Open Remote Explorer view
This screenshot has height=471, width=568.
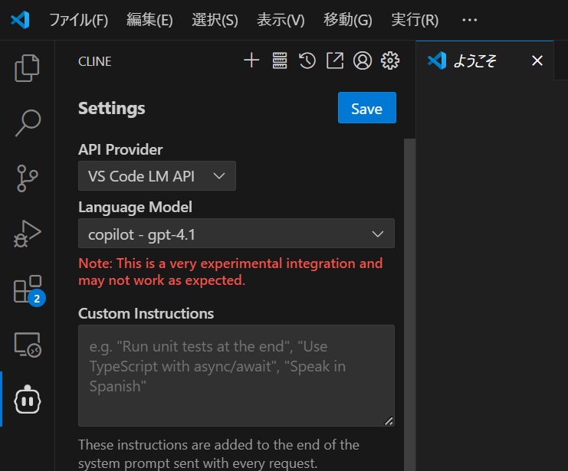pos(27,345)
